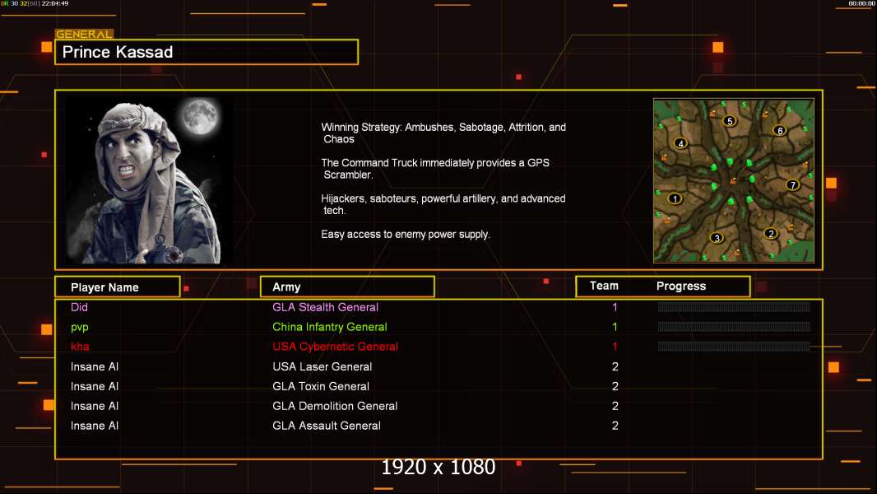Click start position 2 on the minimap
The height and width of the screenshot is (494, 877).
tap(772, 233)
